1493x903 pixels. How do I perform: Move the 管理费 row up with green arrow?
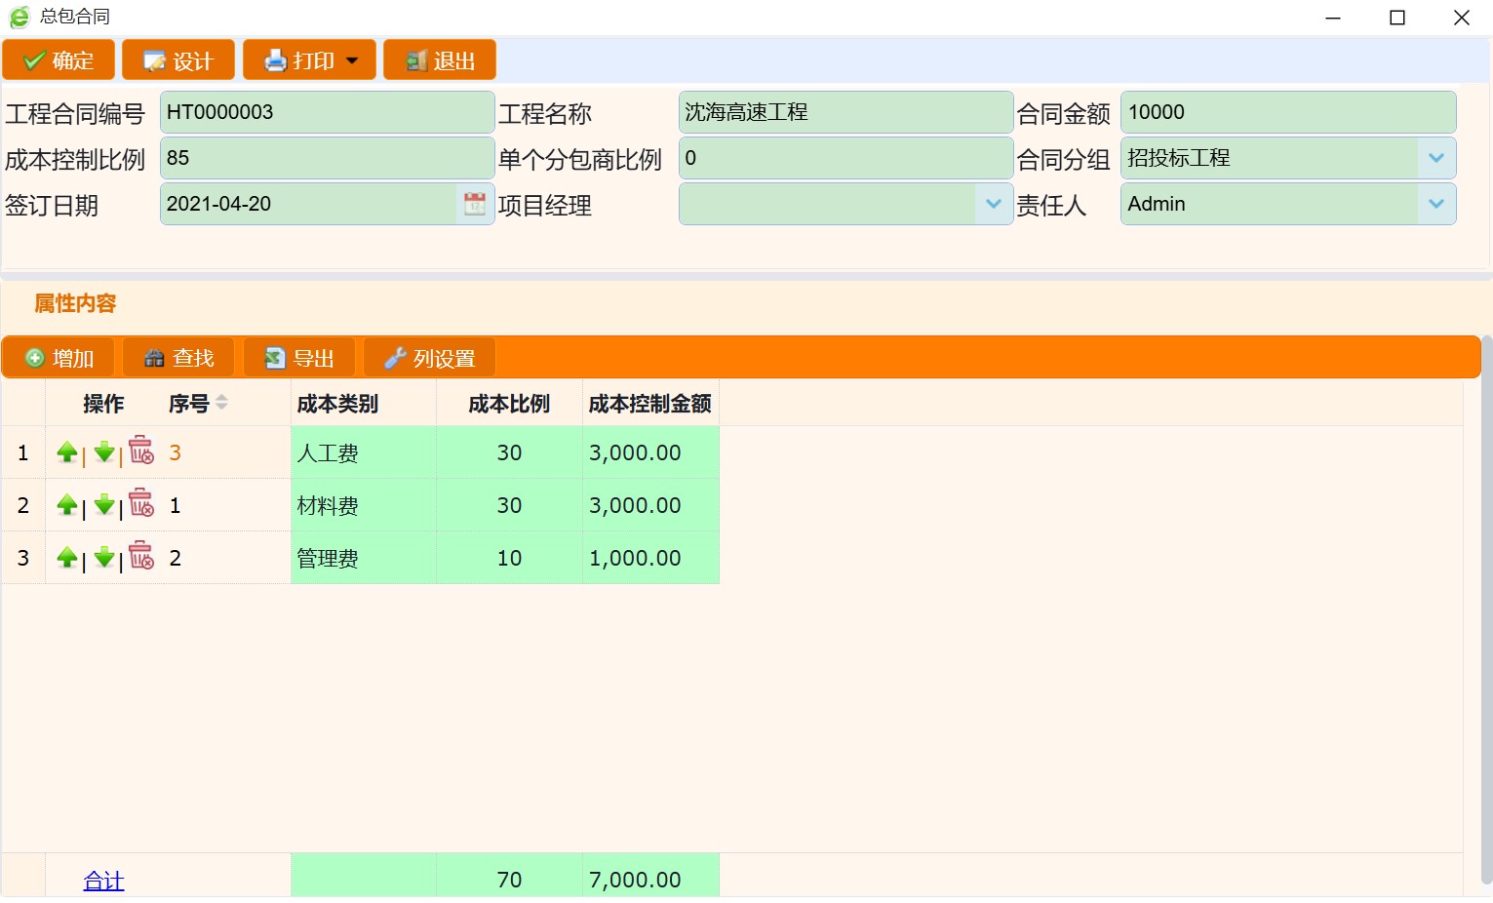point(66,558)
